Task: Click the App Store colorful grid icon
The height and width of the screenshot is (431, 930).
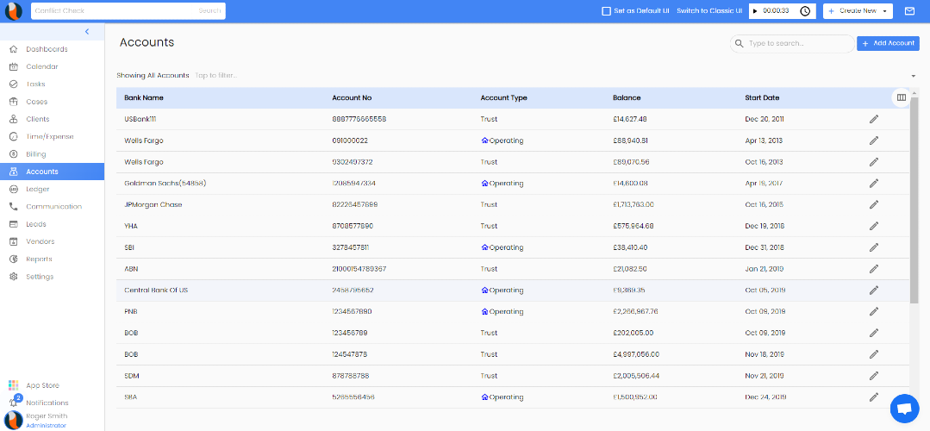Action: (14, 385)
